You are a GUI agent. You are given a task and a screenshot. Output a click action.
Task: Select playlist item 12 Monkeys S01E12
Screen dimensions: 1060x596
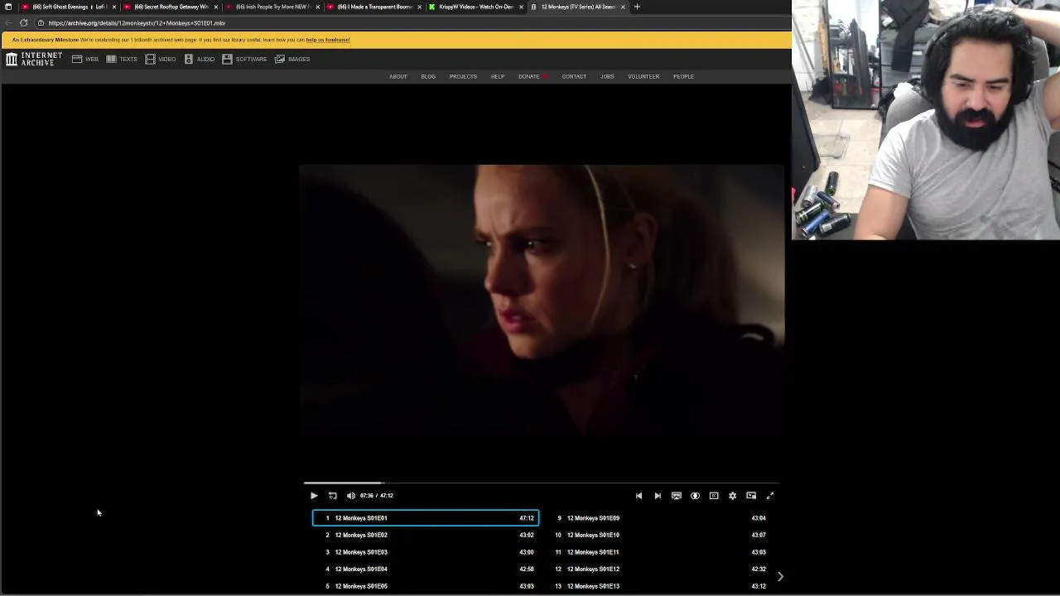[658, 570]
